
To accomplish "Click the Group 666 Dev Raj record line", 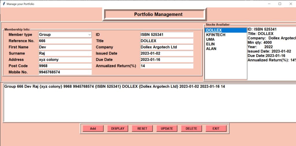I will tap(115, 86).
